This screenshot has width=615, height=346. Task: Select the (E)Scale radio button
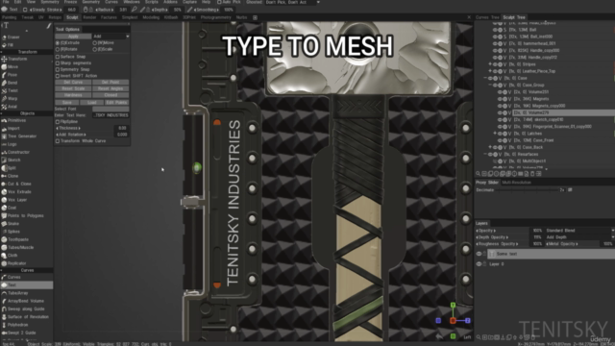click(x=94, y=49)
